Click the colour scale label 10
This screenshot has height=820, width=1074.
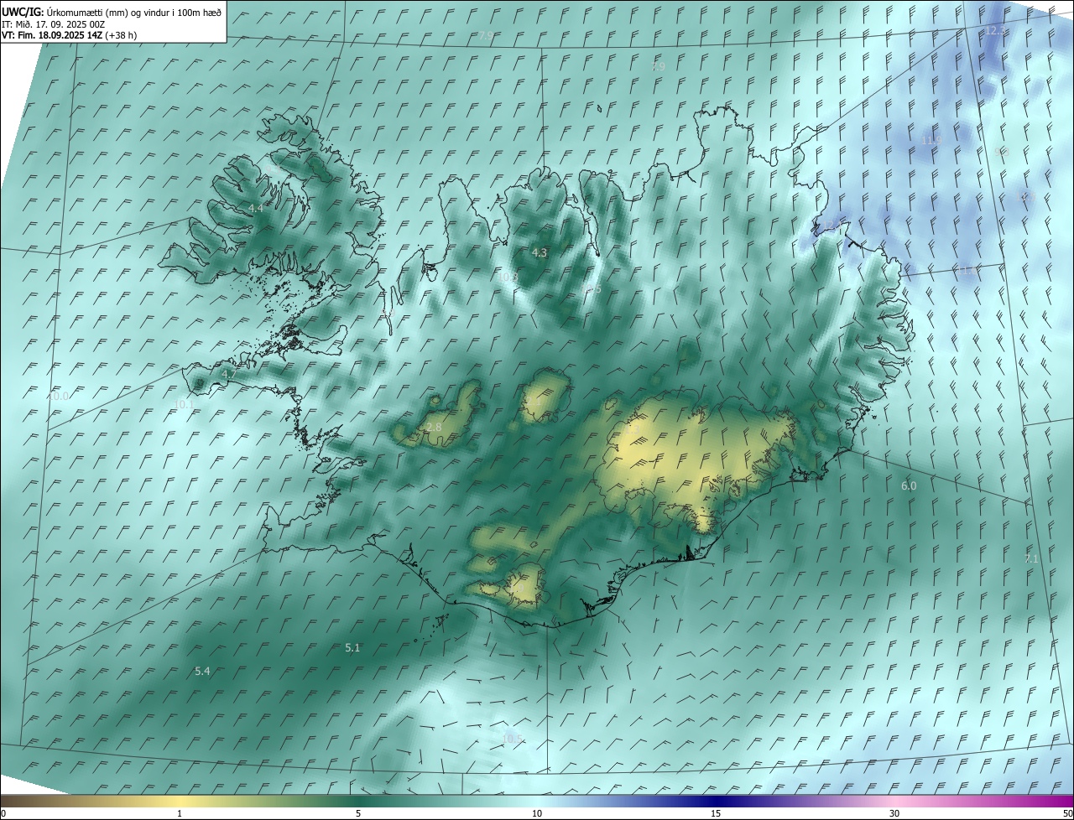[x=537, y=813]
